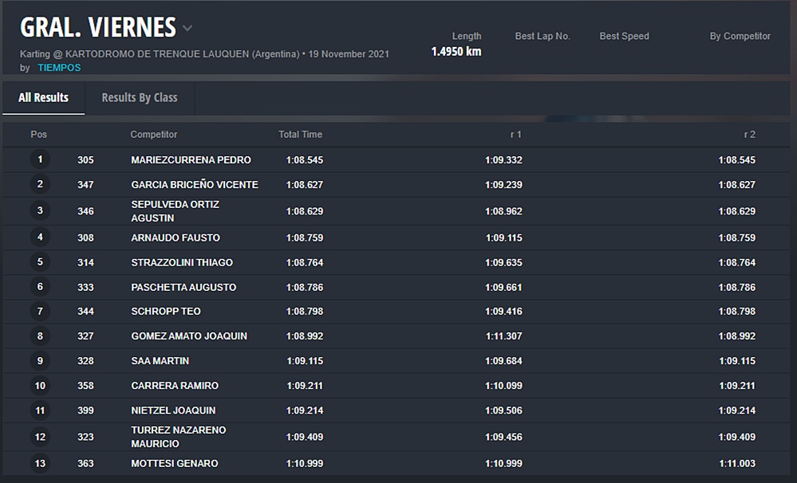Select the All Results tab

pos(43,97)
